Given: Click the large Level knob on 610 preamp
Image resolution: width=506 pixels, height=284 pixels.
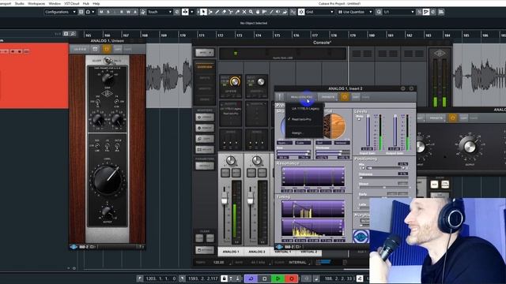Looking at the screenshot, I should tap(108, 180).
